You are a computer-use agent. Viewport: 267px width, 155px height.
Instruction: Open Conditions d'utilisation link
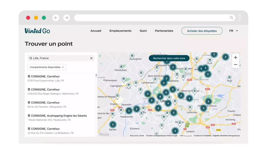point(202,136)
